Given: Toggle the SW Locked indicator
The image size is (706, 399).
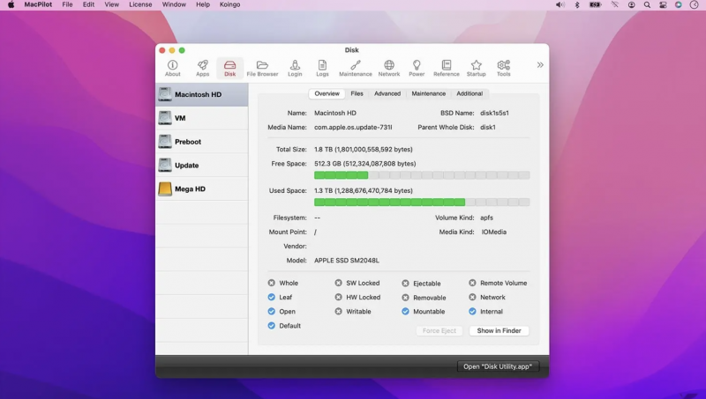Looking at the screenshot, I should tap(339, 283).
